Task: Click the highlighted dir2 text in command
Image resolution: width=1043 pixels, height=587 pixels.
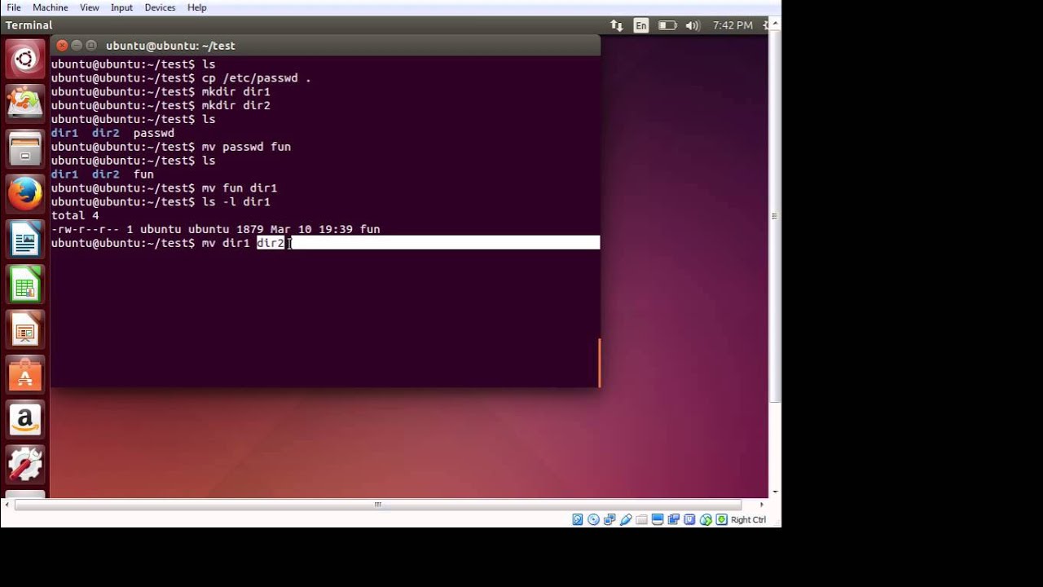Action: point(271,243)
